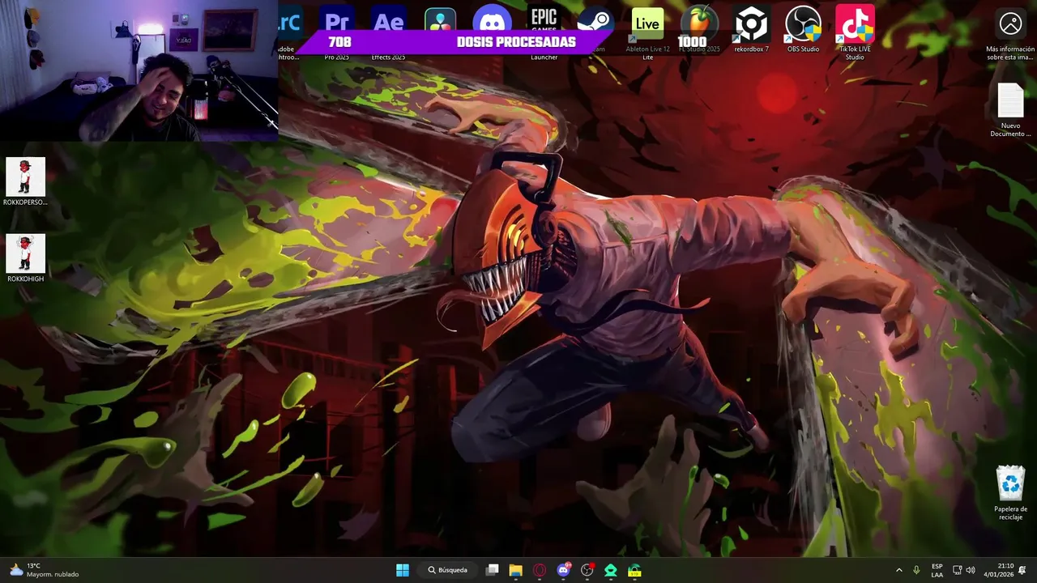Launch rekordbox 7 from desktop
This screenshot has height=583, width=1037.
pyautogui.click(x=751, y=30)
